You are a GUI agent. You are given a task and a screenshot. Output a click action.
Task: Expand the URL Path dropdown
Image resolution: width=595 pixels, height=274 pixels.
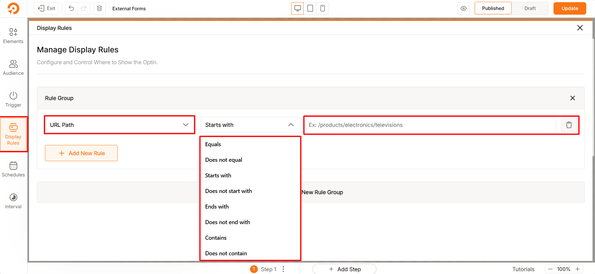point(120,125)
